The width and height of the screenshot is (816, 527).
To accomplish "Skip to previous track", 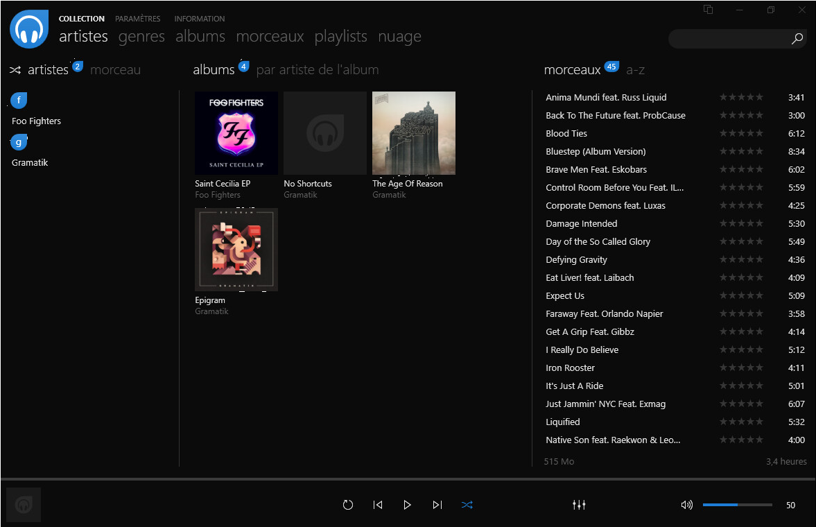I will pos(378,505).
